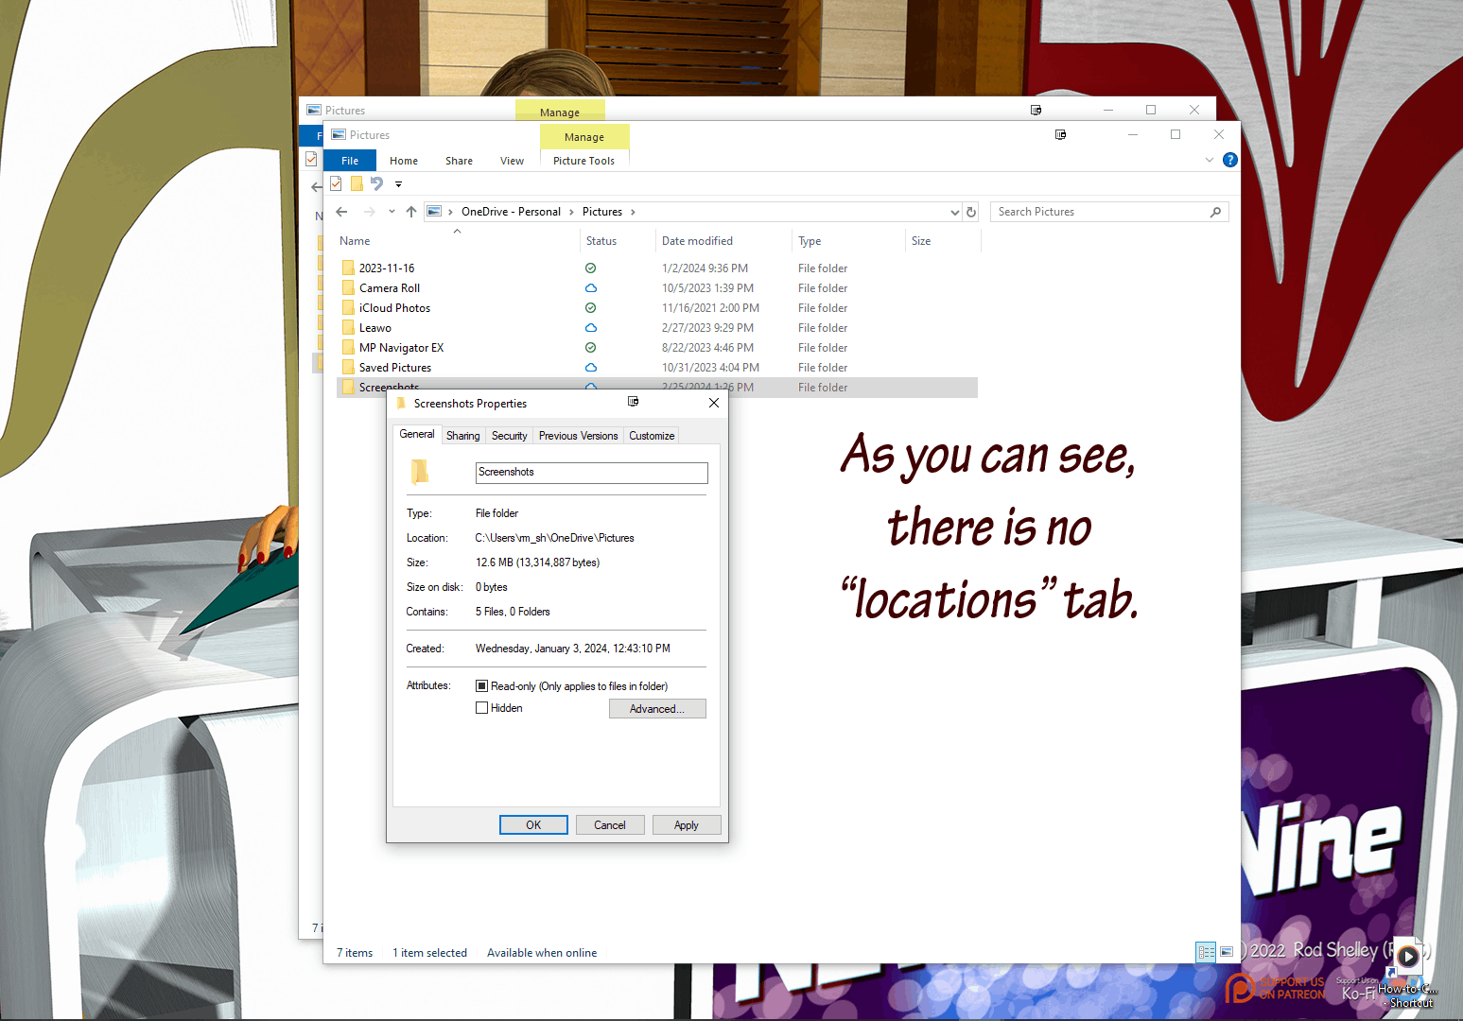Image resolution: width=1463 pixels, height=1021 pixels.
Task: Switch to the Home ribbon tab
Action: [x=404, y=161]
